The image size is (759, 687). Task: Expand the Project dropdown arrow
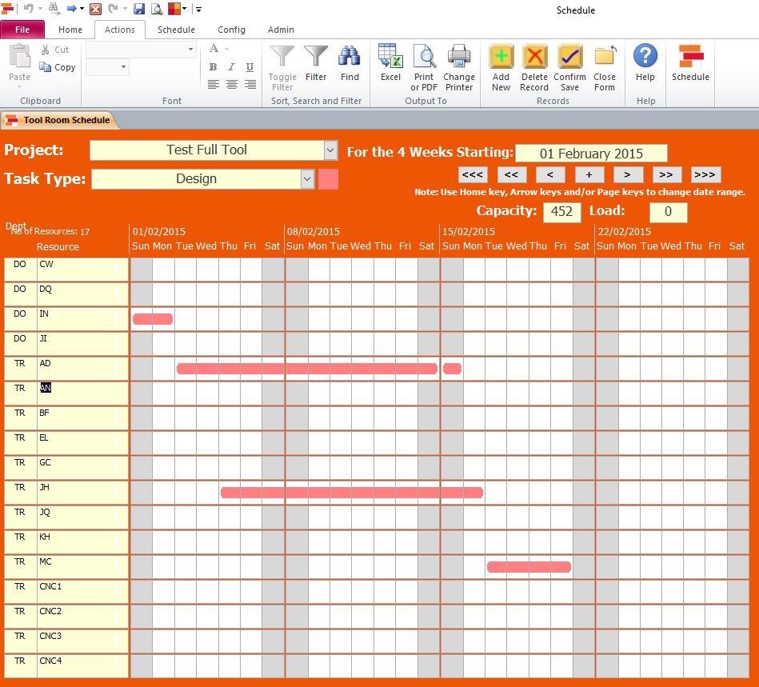330,150
